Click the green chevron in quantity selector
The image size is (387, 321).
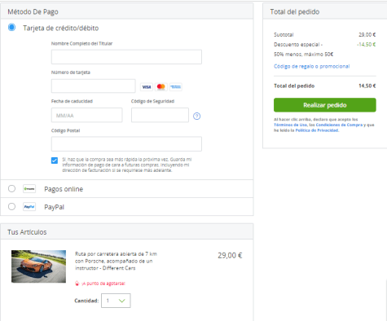[x=122, y=301]
